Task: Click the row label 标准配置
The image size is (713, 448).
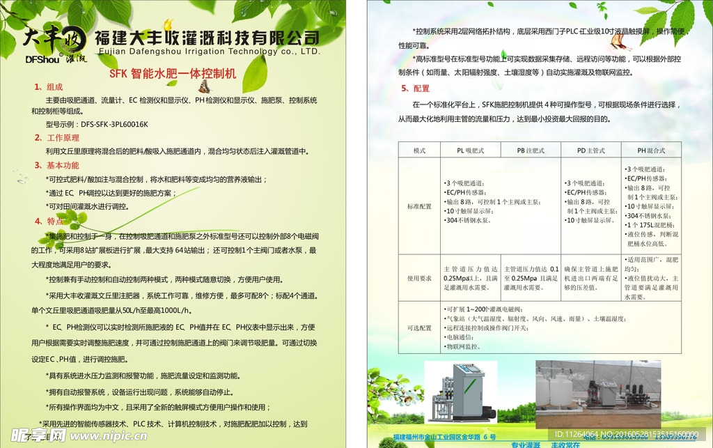Action: pos(419,206)
